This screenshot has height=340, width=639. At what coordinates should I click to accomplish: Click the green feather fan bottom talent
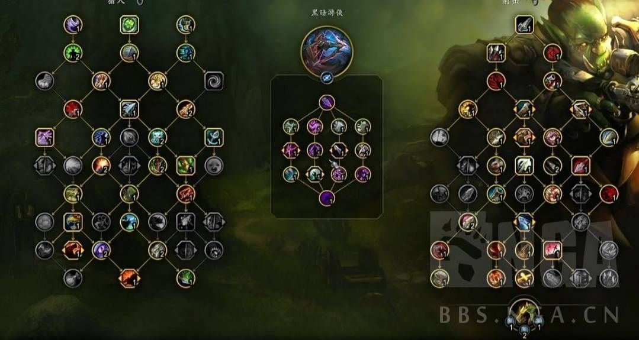[x=186, y=279]
